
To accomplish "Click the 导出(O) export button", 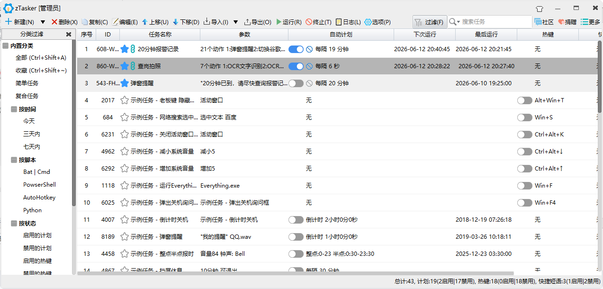I will (x=258, y=22).
